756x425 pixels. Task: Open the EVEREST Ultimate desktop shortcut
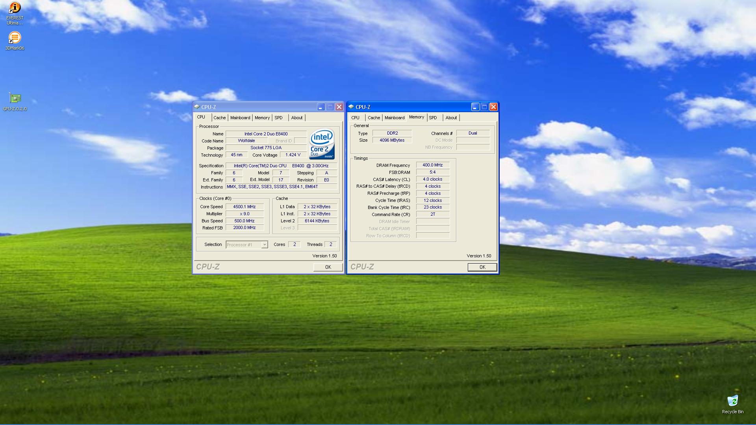click(15, 13)
